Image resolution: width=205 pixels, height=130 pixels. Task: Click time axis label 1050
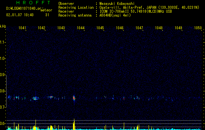[198, 28]
